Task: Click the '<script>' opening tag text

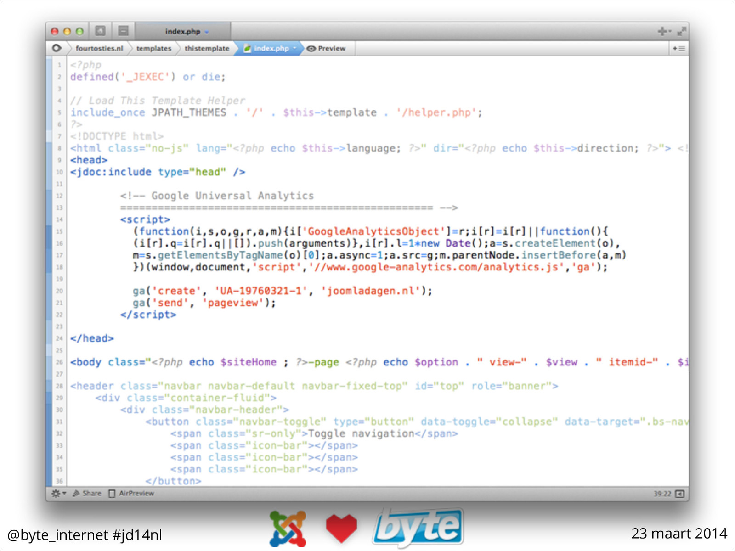Action: [145, 219]
